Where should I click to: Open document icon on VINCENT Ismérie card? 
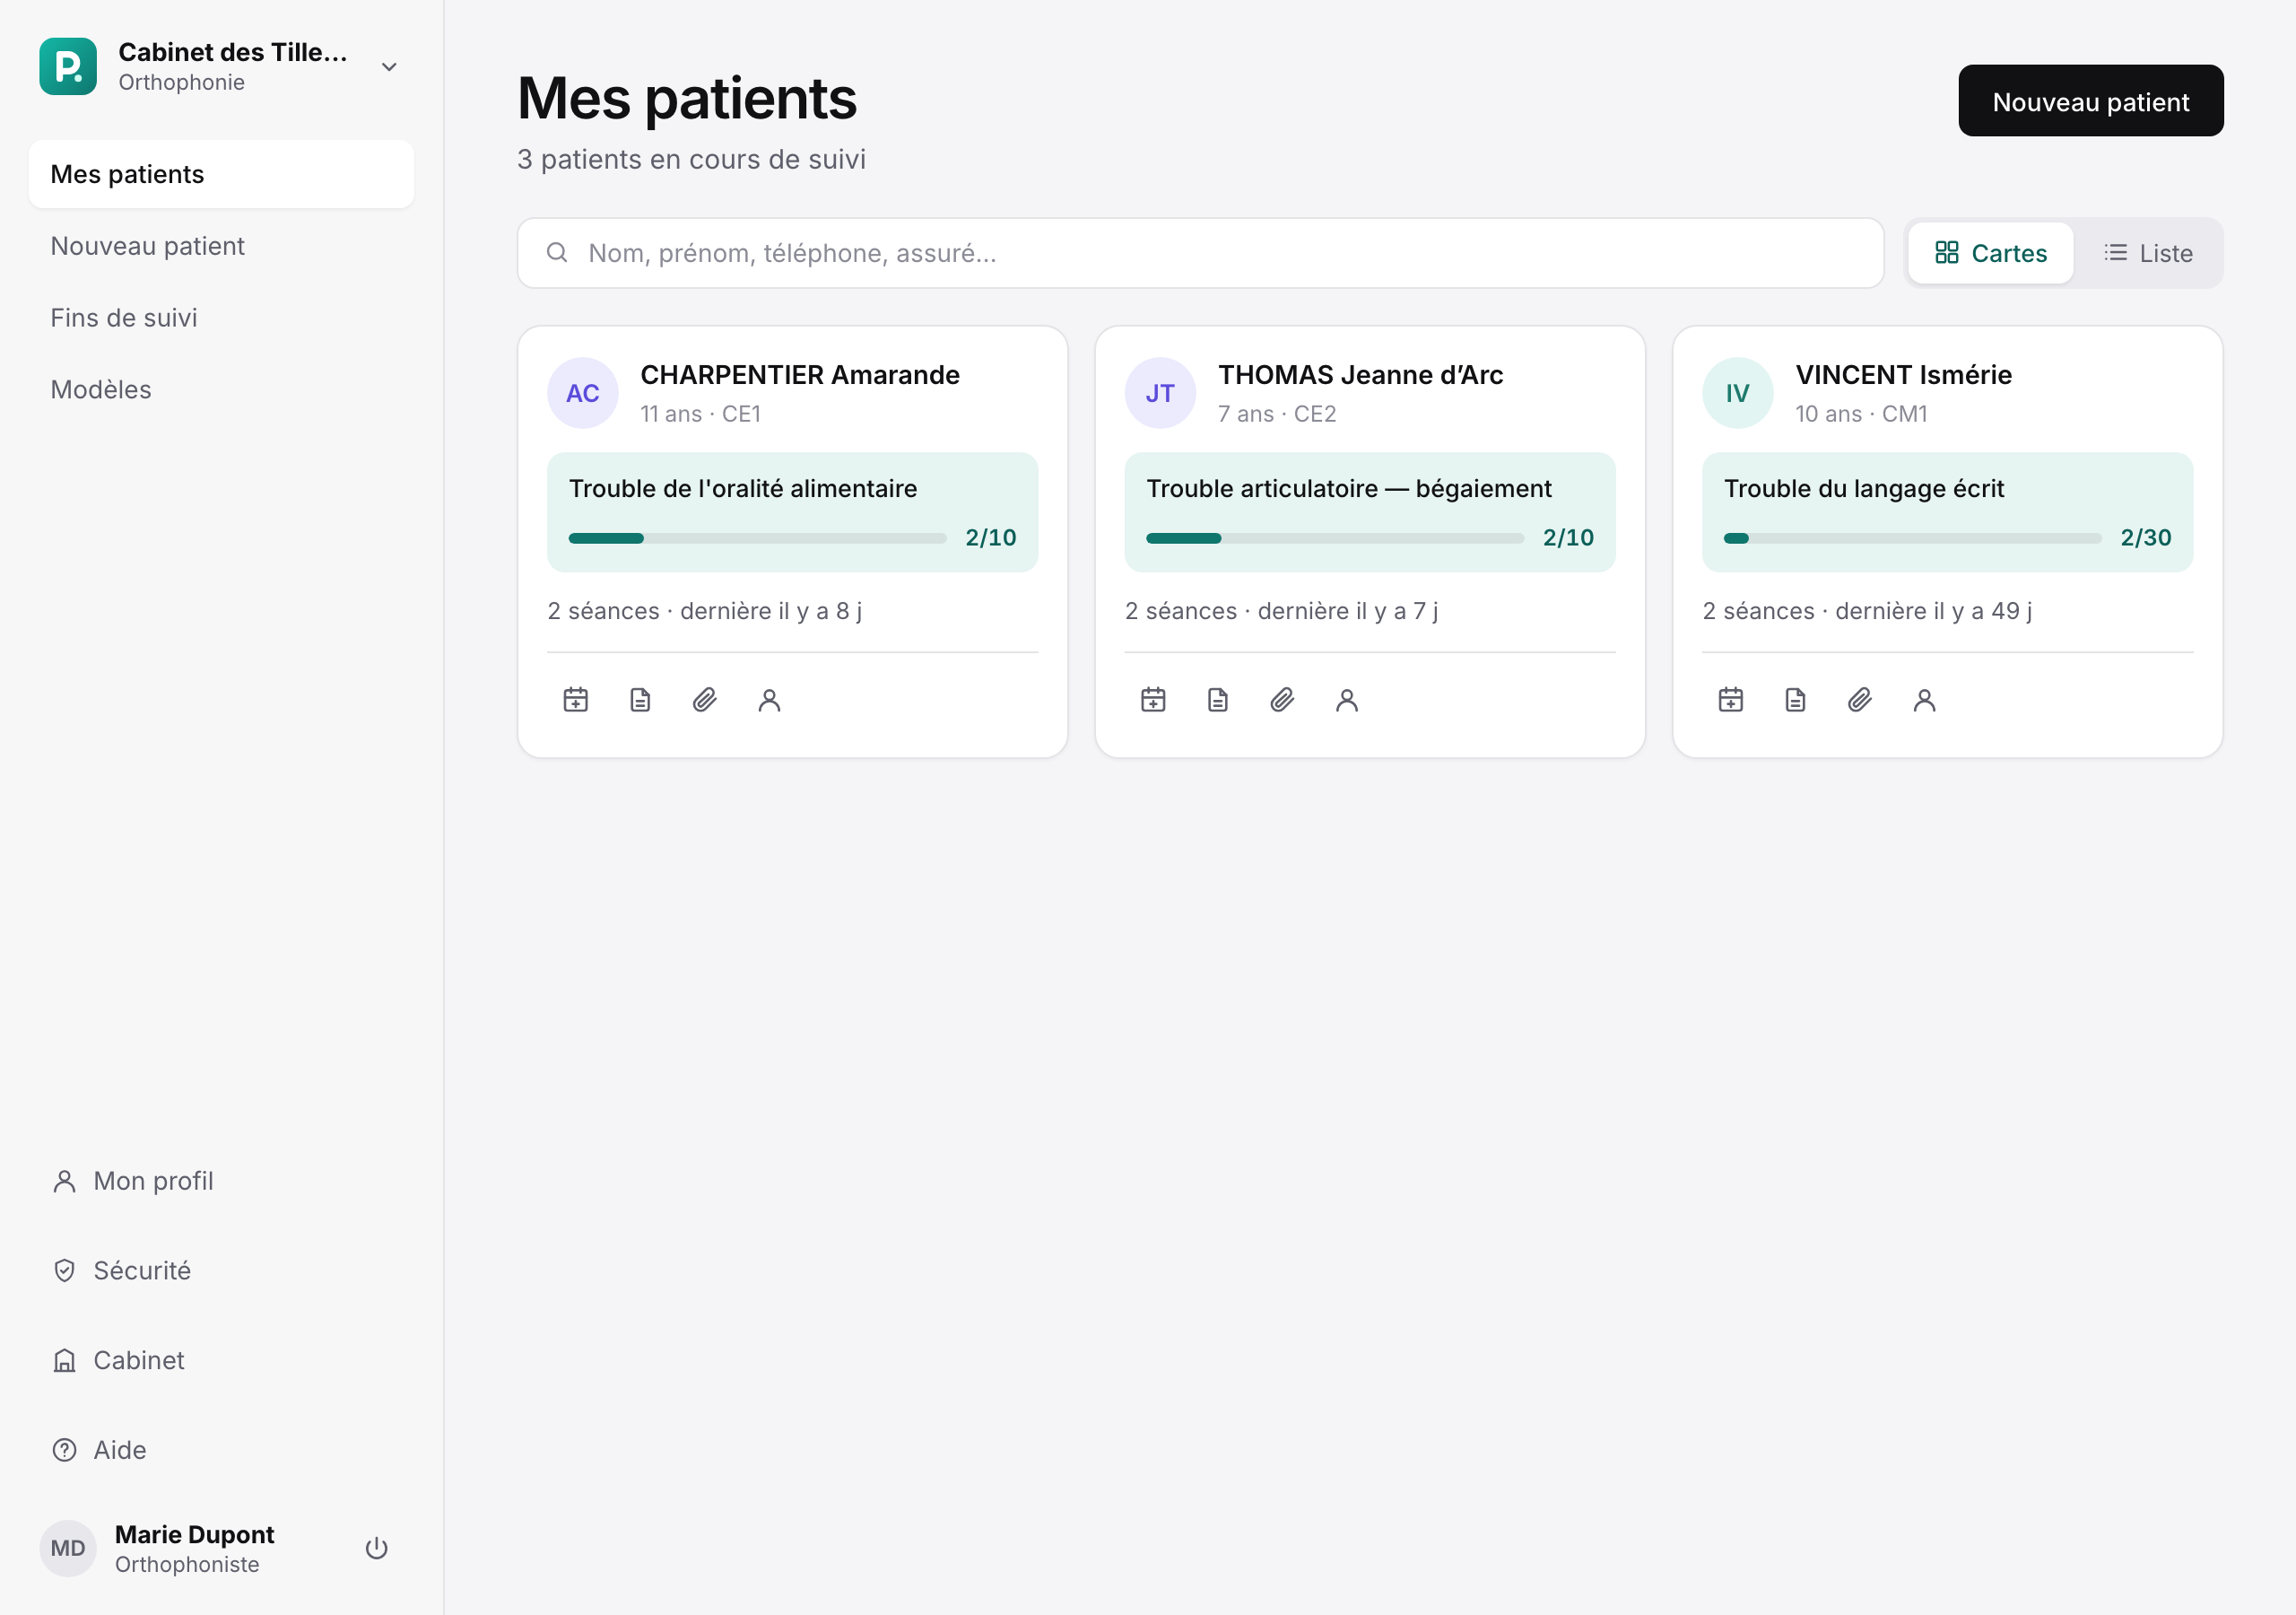(x=1795, y=700)
